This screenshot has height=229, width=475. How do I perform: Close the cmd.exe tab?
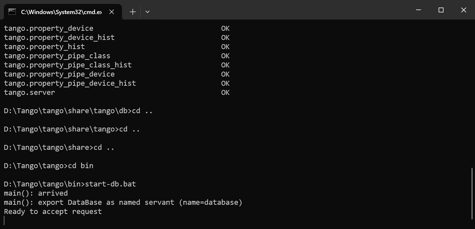tap(112, 12)
